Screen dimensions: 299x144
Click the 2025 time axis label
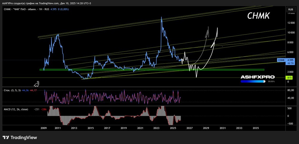point(173,128)
